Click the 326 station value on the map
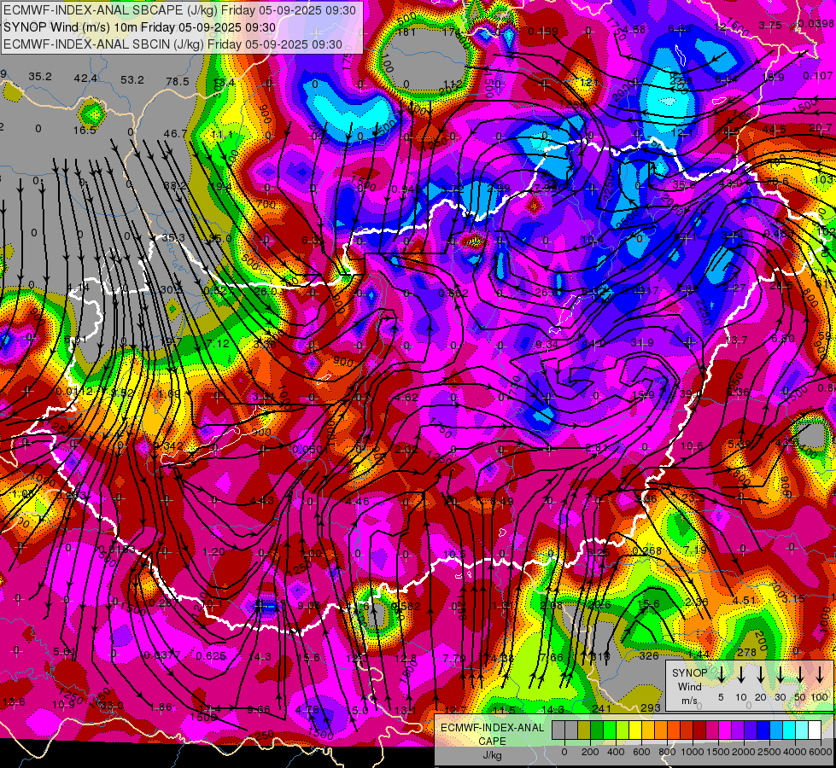 pos(649,655)
